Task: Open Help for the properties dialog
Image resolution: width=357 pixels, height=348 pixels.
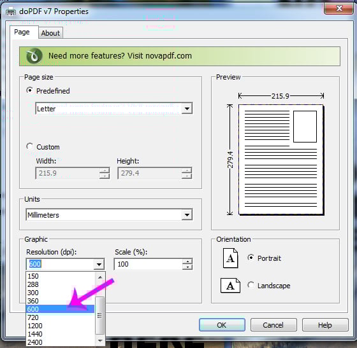Action: pos(325,325)
